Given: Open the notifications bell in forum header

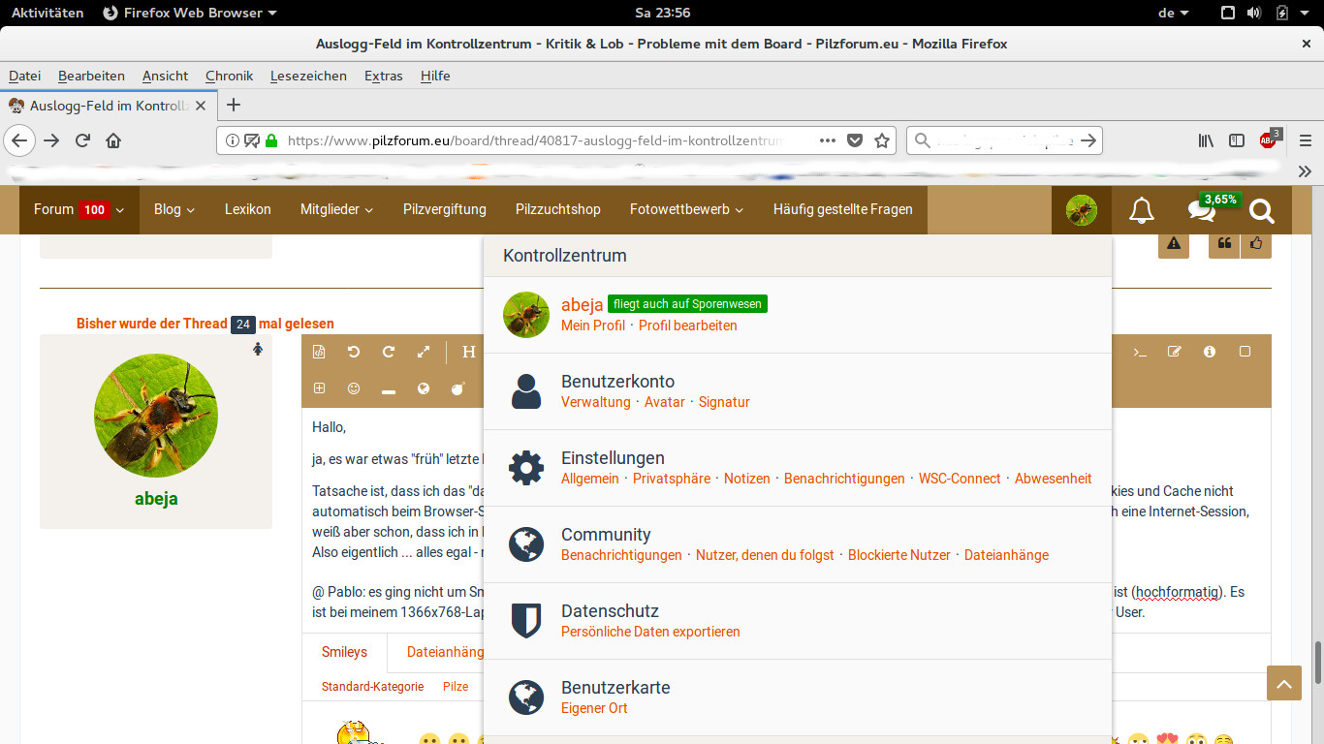Looking at the screenshot, I should point(1142,210).
